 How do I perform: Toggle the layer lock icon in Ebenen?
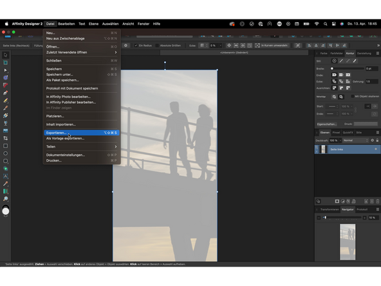[x=377, y=140]
